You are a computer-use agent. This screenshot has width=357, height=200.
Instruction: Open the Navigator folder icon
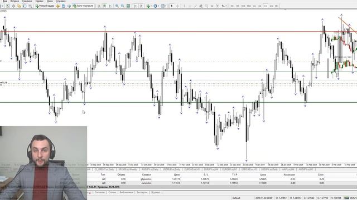click(x=19, y=6)
